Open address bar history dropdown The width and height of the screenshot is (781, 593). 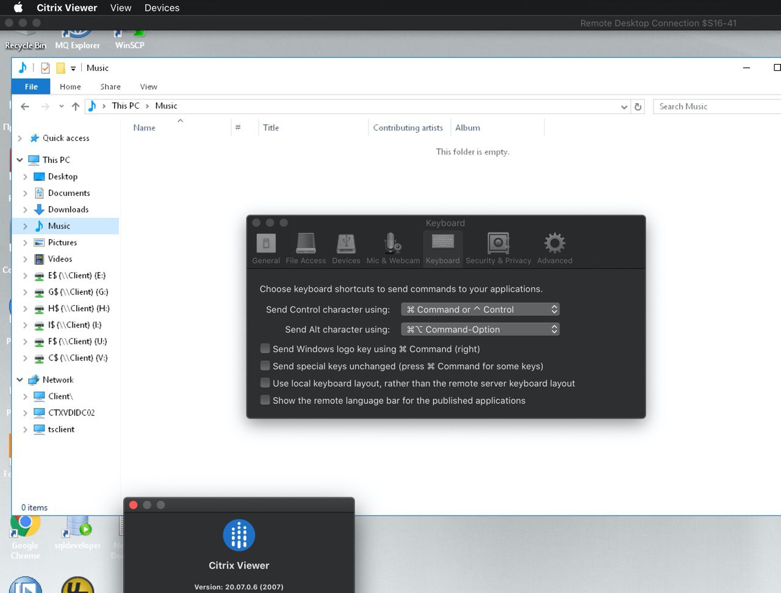pos(624,107)
